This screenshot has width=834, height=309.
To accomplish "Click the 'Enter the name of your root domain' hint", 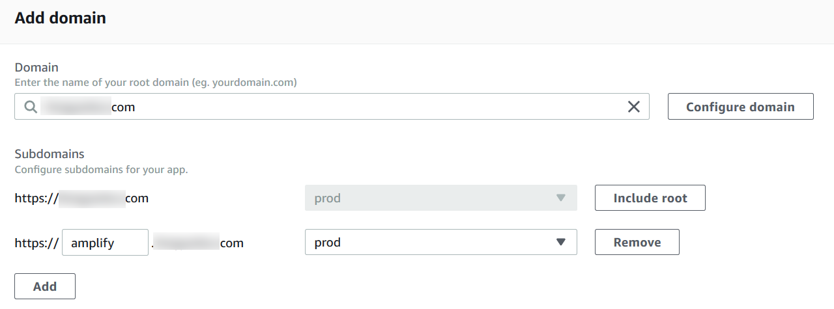I will tap(156, 83).
